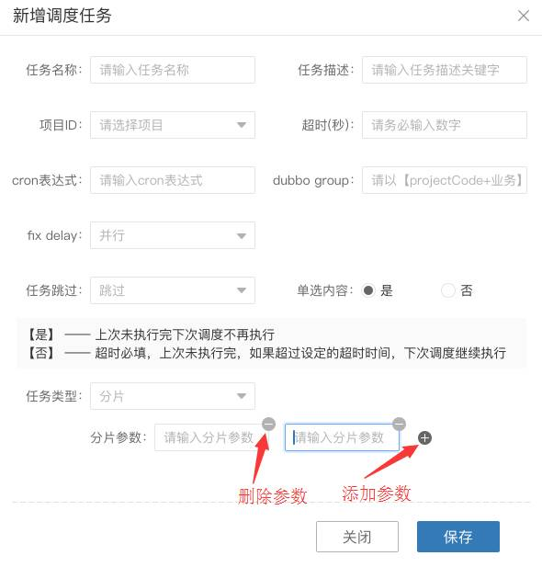
Task: Remove the first 分片参数 with minus icon
Action: coord(268,424)
